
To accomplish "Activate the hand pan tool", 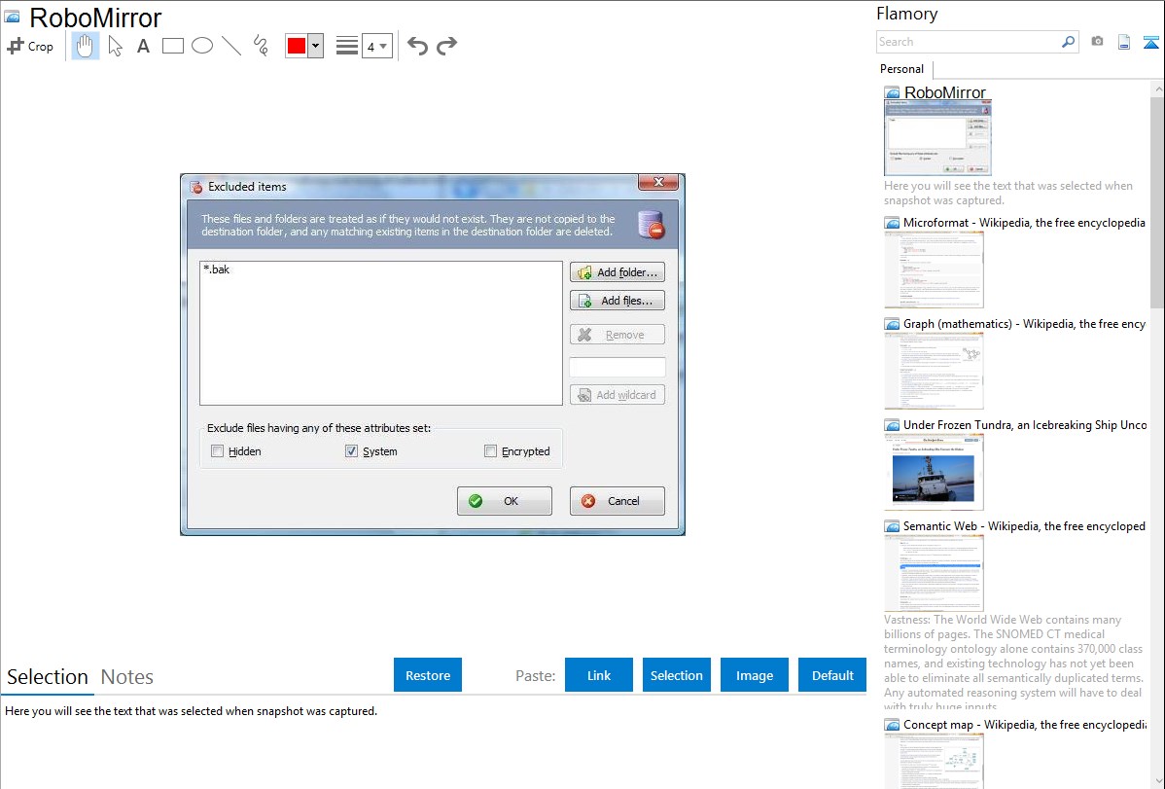I will click(85, 46).
